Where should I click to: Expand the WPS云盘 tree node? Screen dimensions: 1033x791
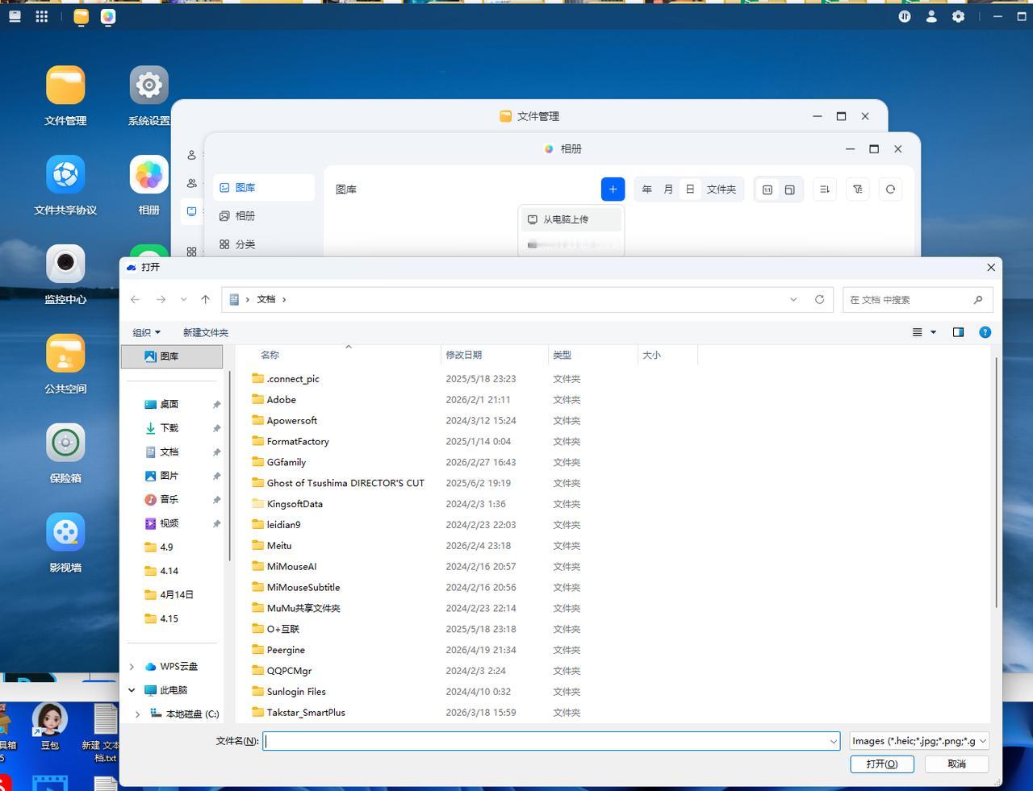pyautogui.click(x=132, y=667)
